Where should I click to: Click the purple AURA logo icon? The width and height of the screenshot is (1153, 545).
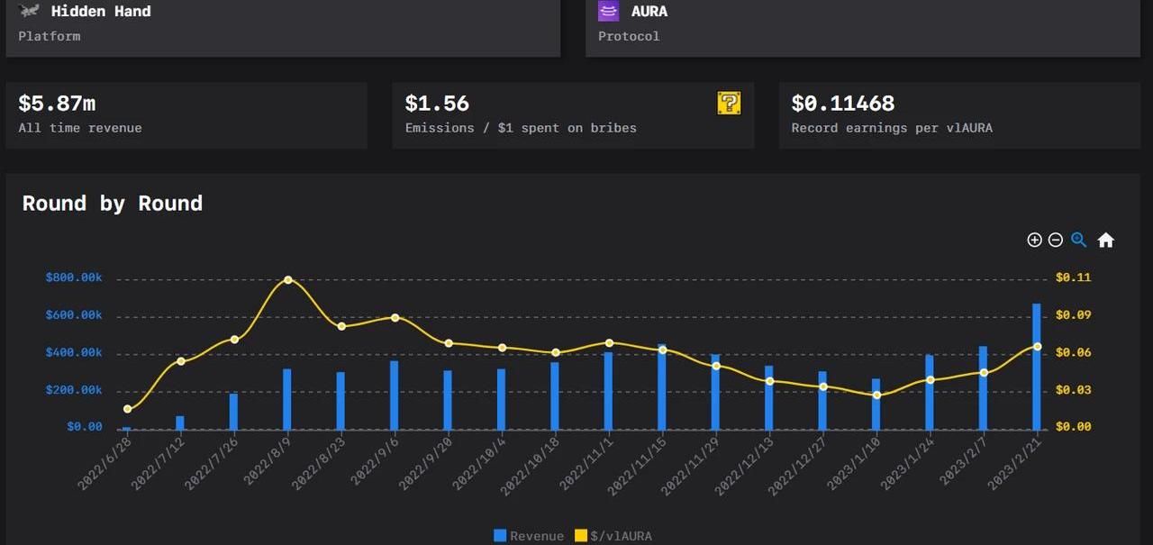pyautogui.click(x=609, y=11)
